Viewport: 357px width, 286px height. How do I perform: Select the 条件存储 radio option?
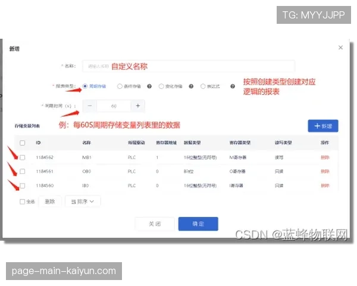(x=120, y=86)
